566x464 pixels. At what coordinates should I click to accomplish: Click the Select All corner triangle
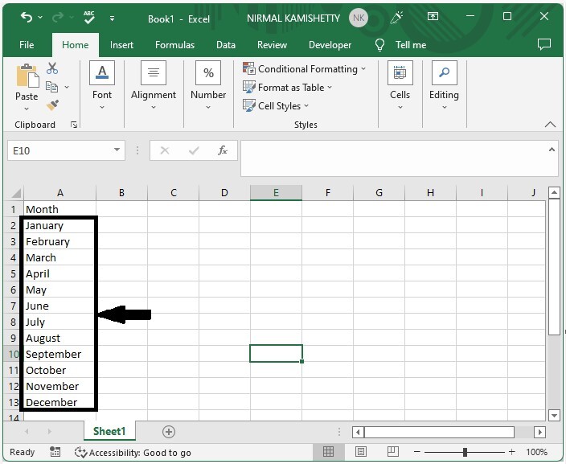tap(15, 193)
